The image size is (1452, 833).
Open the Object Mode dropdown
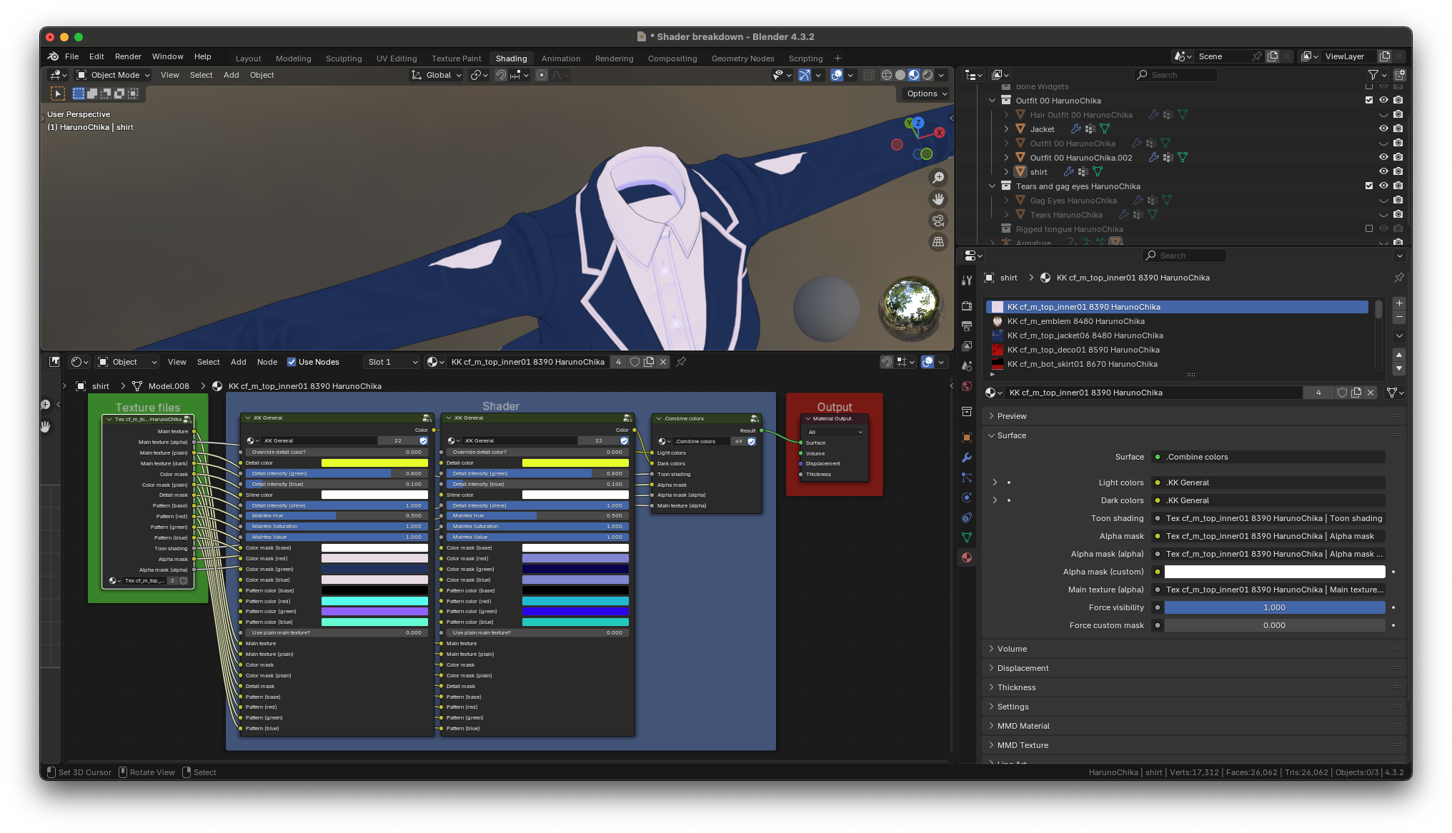click(114, 75)
